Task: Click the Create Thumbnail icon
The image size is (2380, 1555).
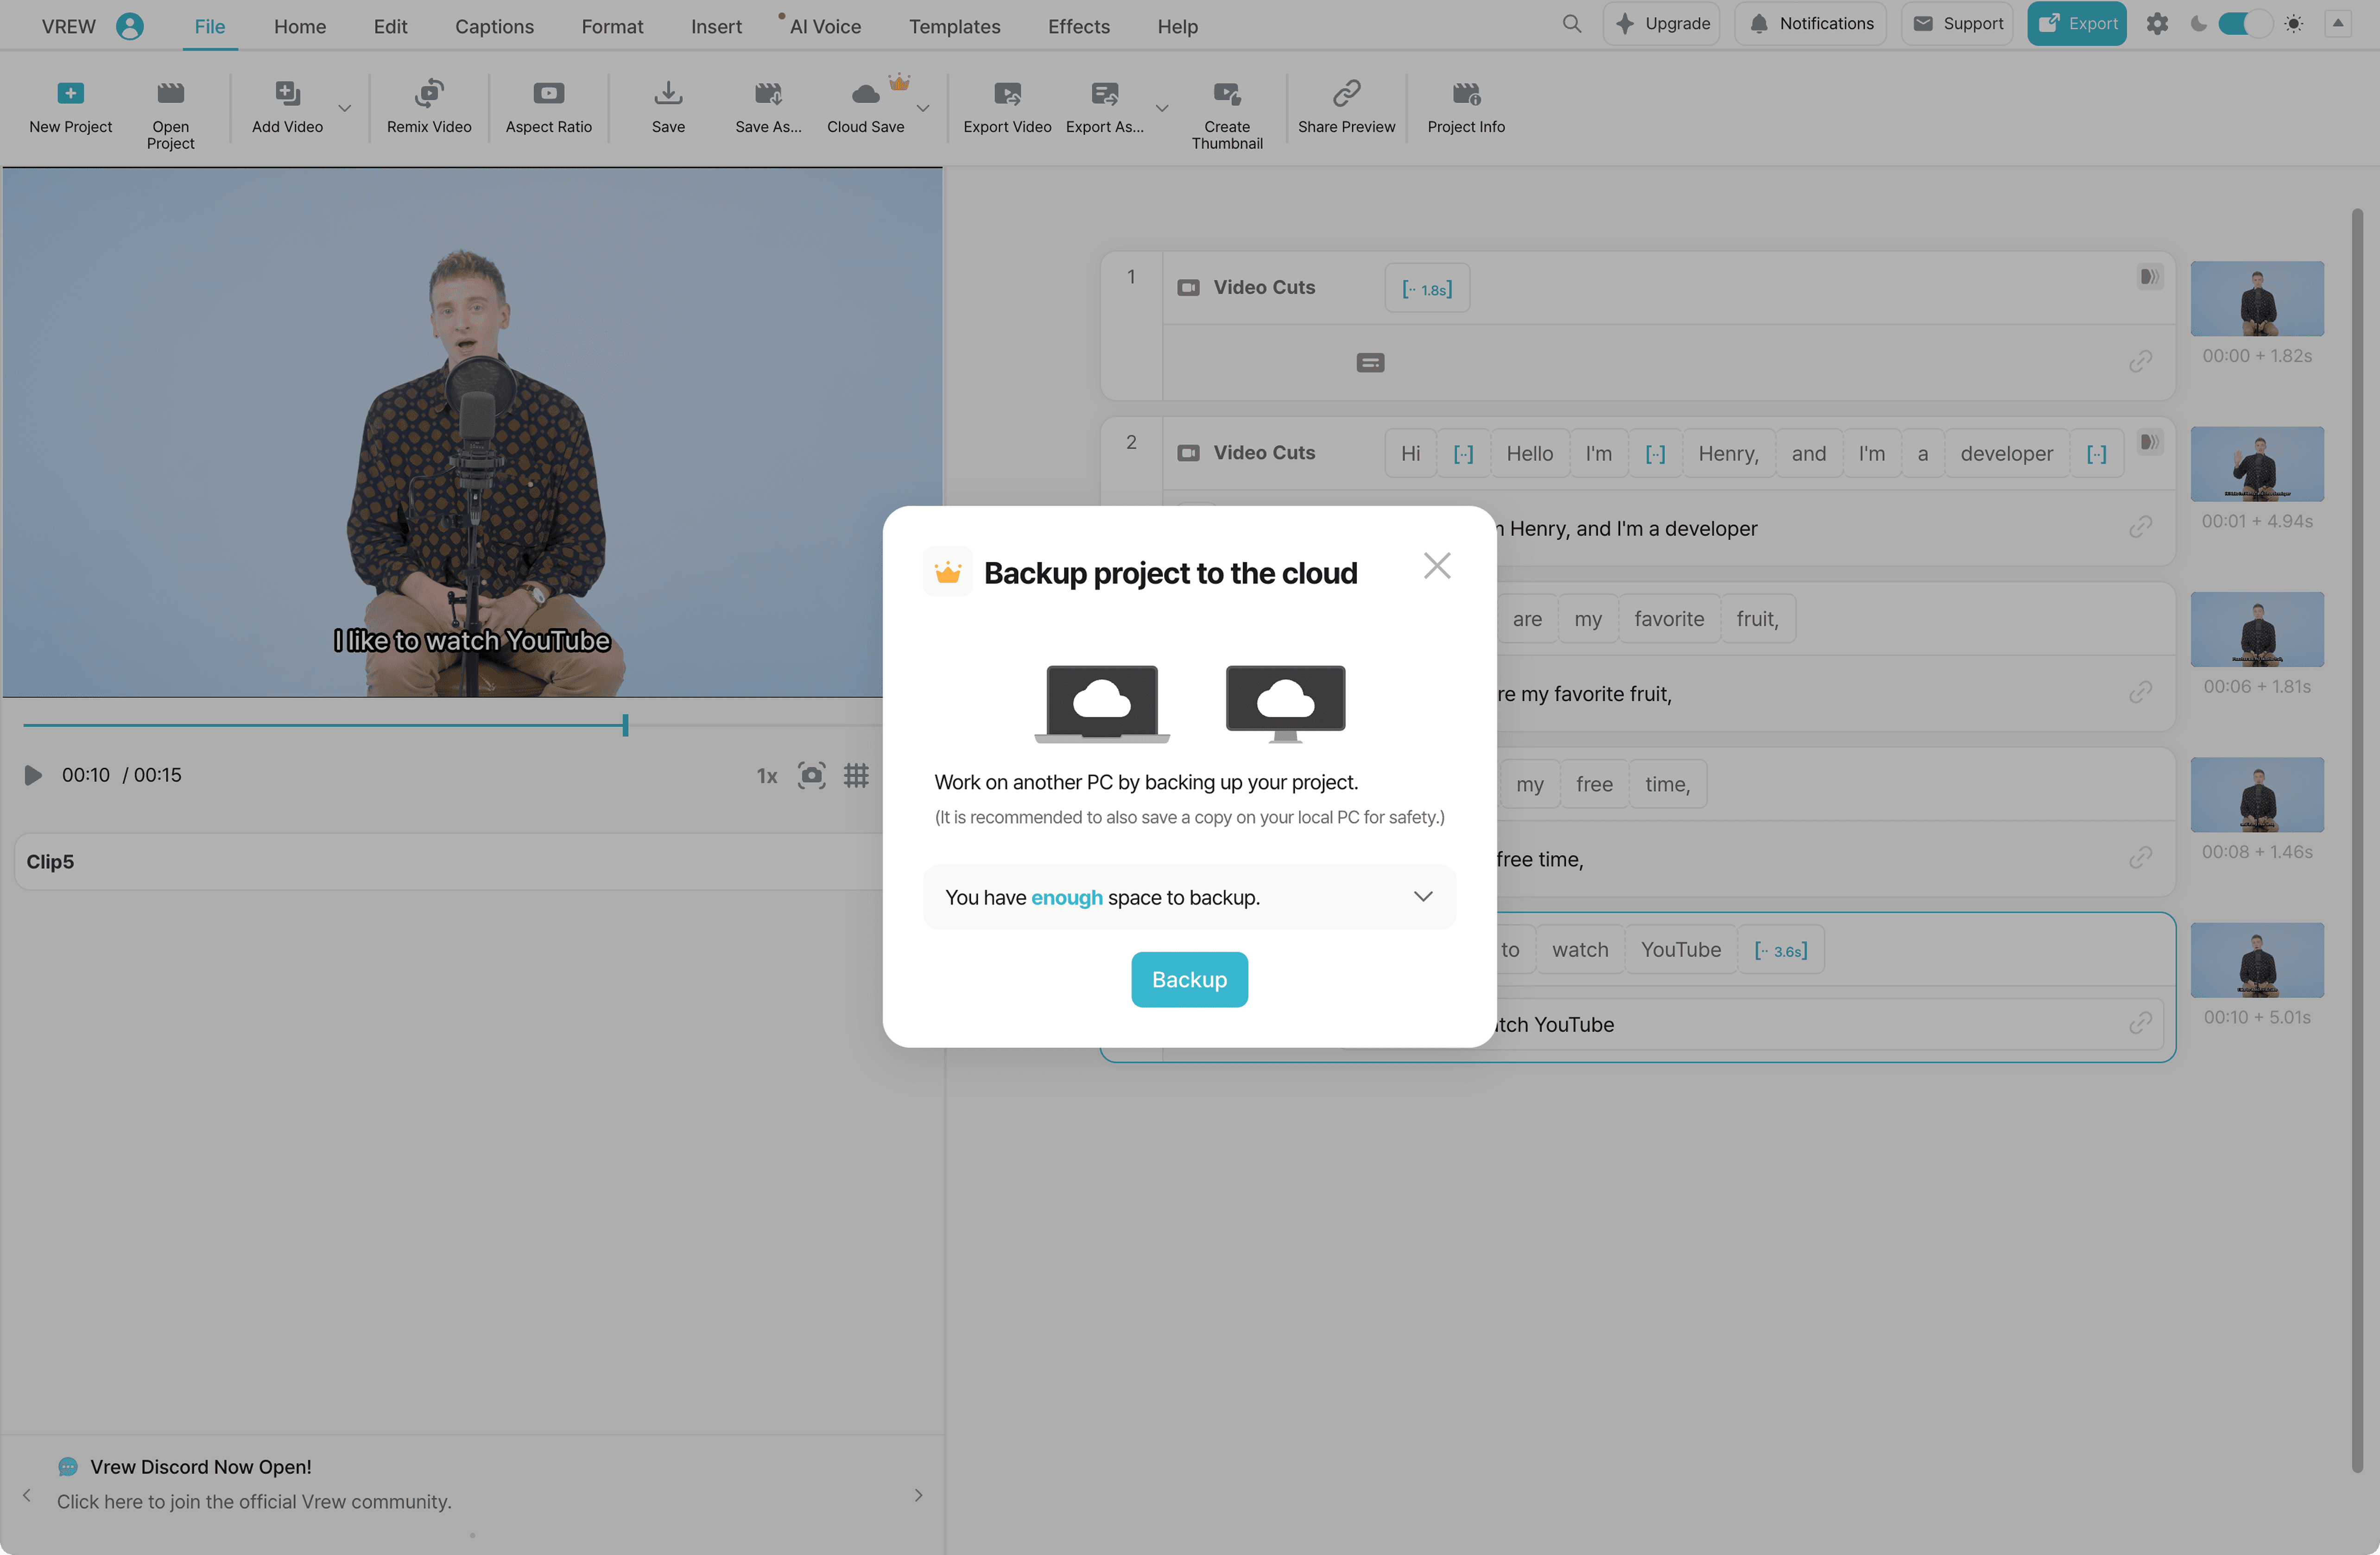Action: tap(1226, 94)
